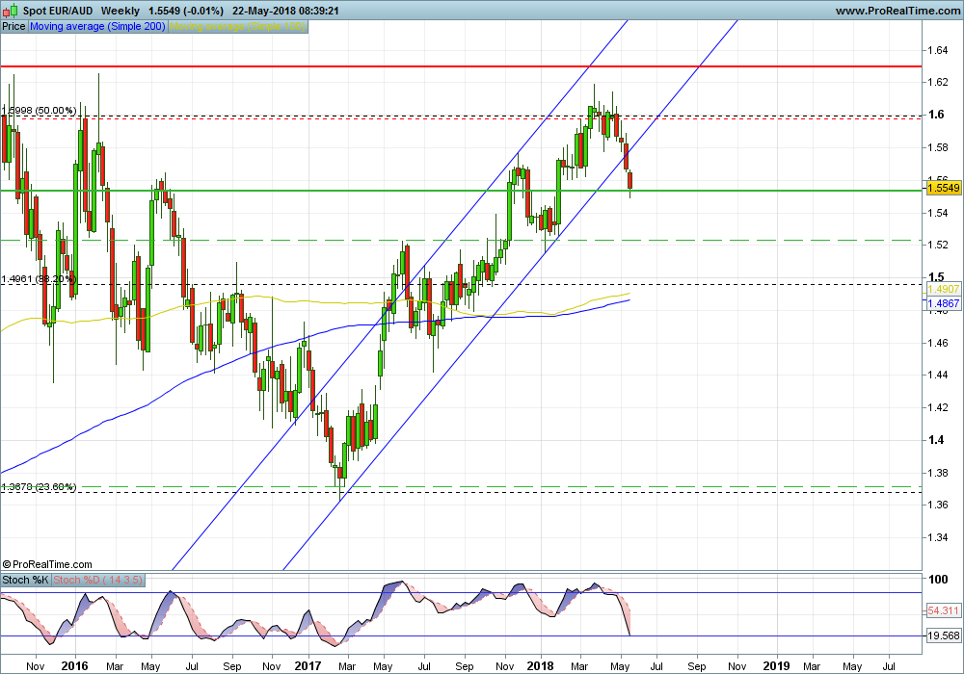Screen dimensions: 964x674
Task: Click the 19.568 Stoch %K value tag
Action: coord(944,635)
